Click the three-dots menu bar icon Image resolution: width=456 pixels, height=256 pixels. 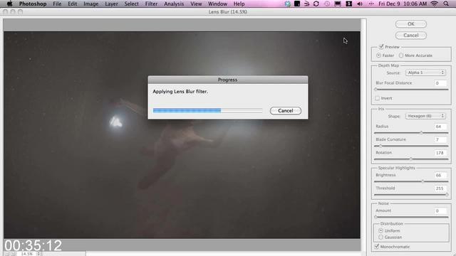[370, 4]
